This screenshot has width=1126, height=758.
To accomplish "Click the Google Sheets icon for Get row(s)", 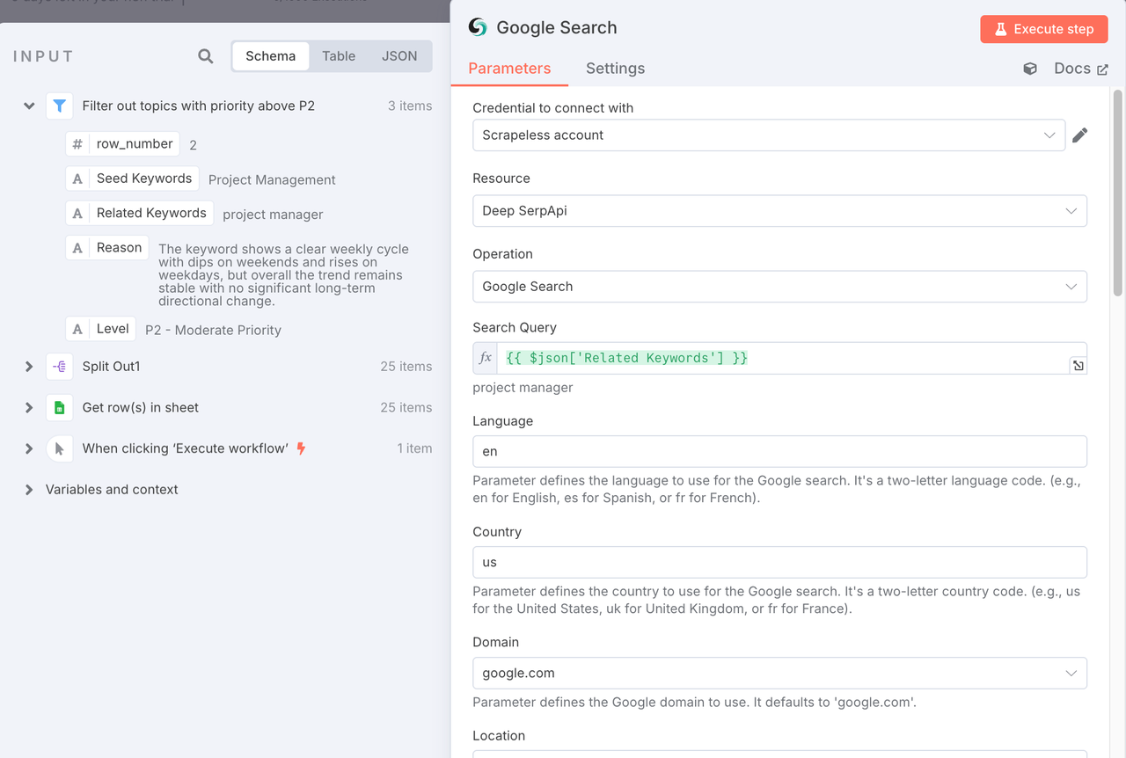I will pos(59,407).
